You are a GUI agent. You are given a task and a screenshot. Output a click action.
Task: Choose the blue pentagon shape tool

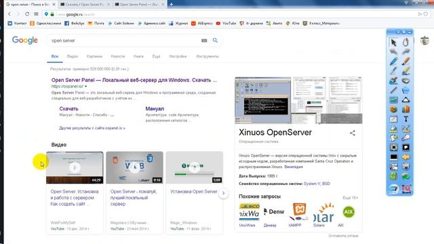(406, 90)
